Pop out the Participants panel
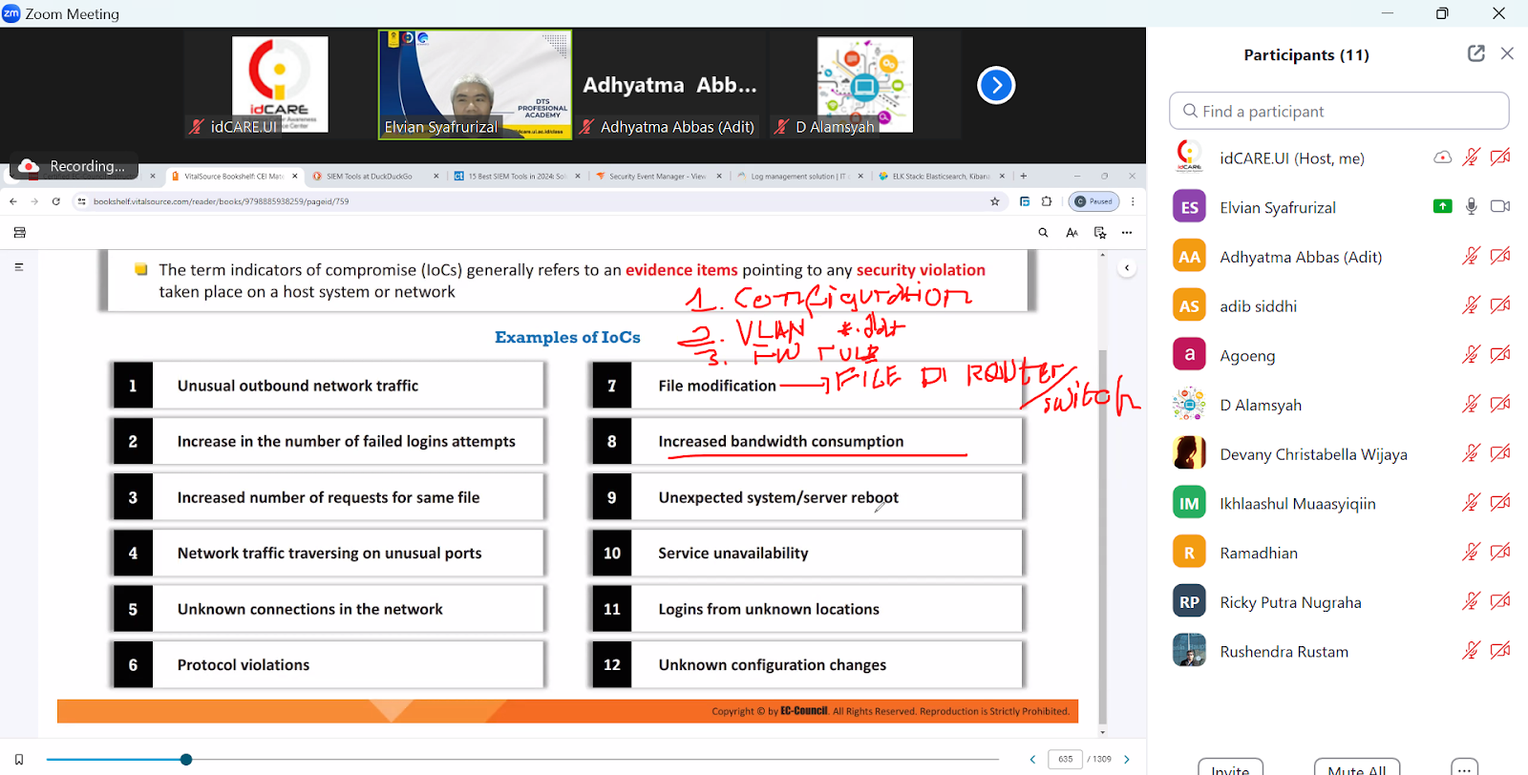The image size is (1528, 775). tap(1475, 53)
